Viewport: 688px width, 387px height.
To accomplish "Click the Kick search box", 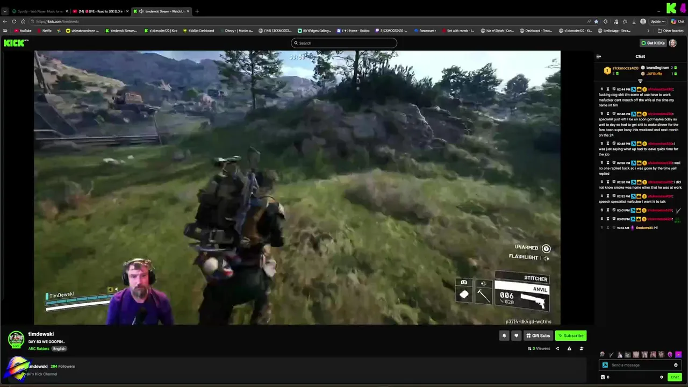I will coord(344,43).
